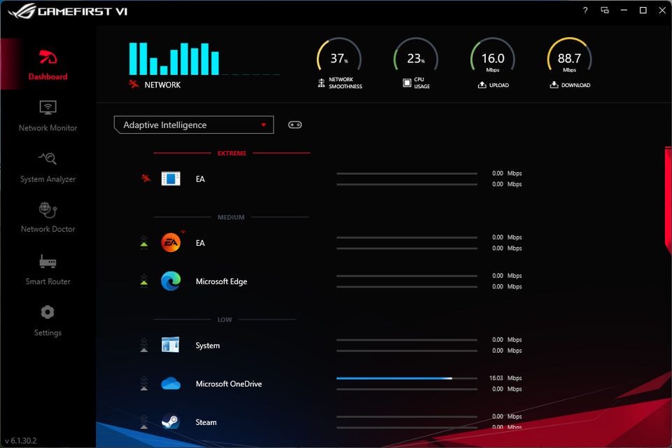
Task: Click the OneDrive upload bandwidth bar
Action: point(407,378)
